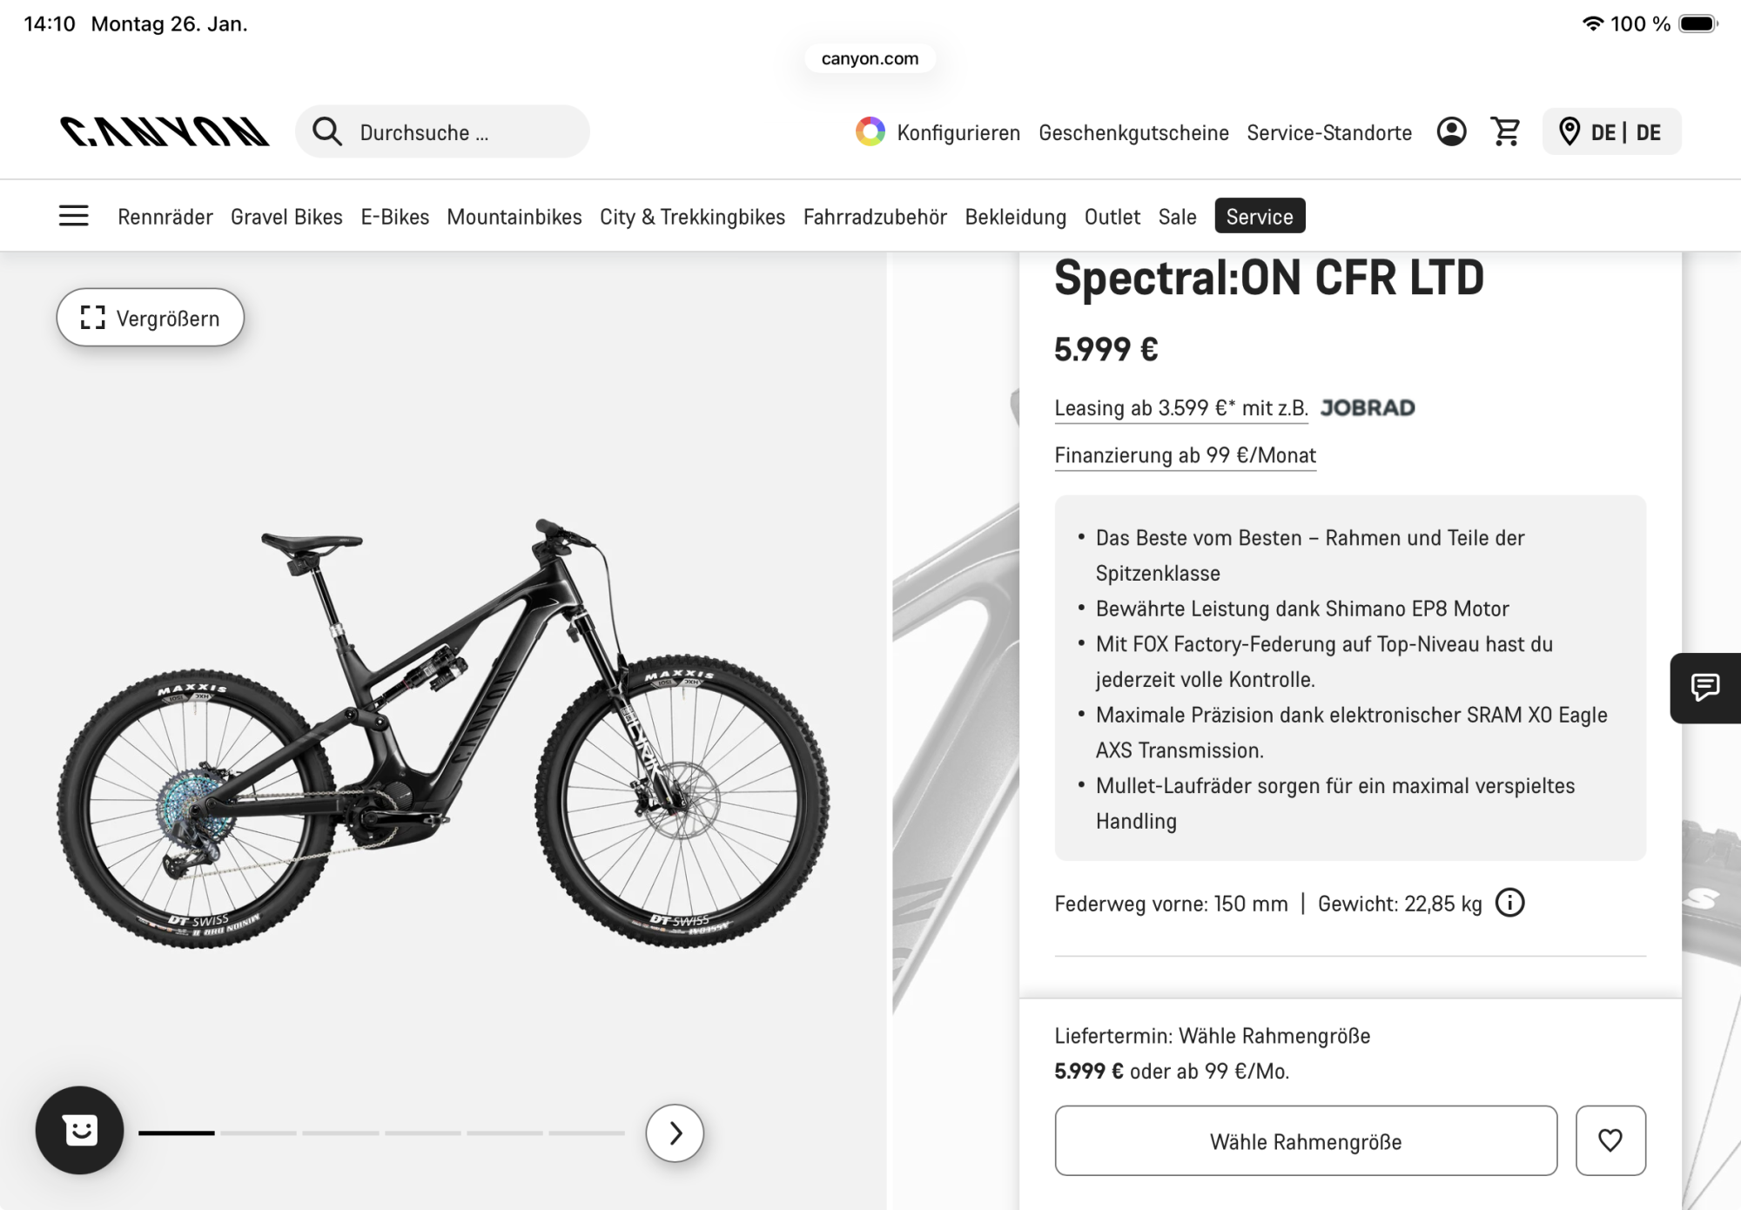Viewport: 1741px width, 1210px height.
Task: Choose frame size via Wähle Rahmengröße
Action: tap(1305, 1140)
